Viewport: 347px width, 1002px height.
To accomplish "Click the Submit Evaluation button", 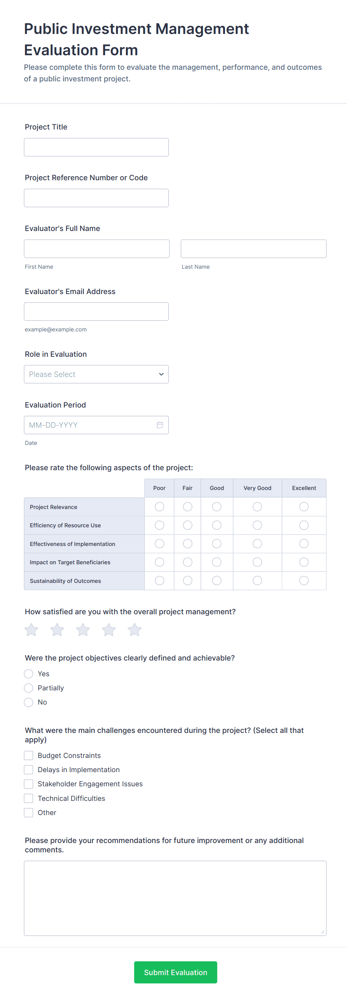I will tap(175, 972).
